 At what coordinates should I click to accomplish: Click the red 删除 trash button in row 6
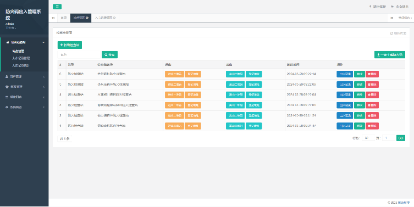372,74
